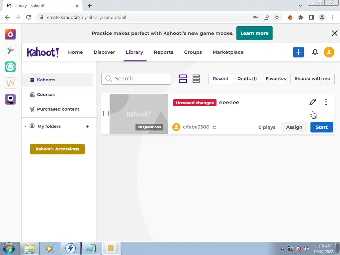This screenshot has height=255, width=340.
Task: Open the Marketplace tab
Action: [228, 52]
